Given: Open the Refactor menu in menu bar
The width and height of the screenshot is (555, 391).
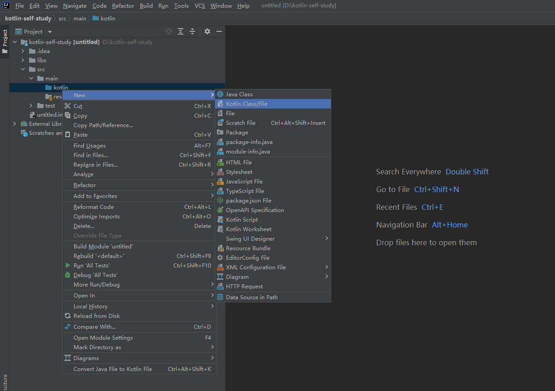Looking at the screenshot, I should (x=123, y=6).
